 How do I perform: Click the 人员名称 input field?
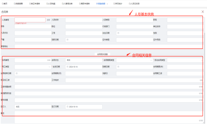click(x=84, y=20)
